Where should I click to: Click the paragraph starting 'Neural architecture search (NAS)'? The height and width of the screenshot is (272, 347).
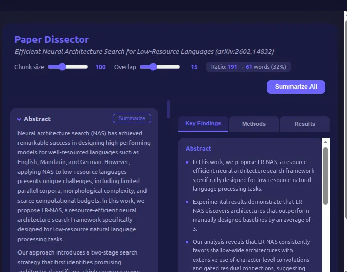[x=84, y=186]
